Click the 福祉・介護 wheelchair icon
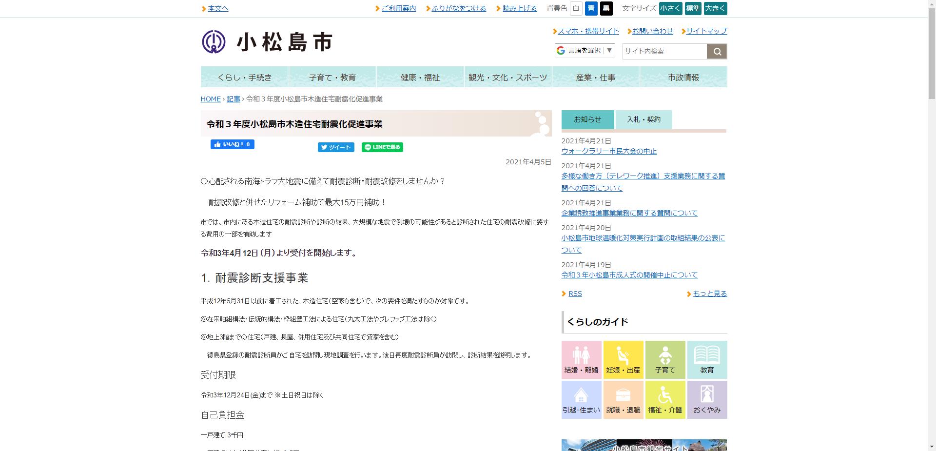The width and height of the screenshot is (936, 451). 665,399
